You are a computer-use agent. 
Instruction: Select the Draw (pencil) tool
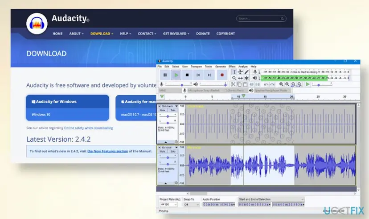coord(246,72)
